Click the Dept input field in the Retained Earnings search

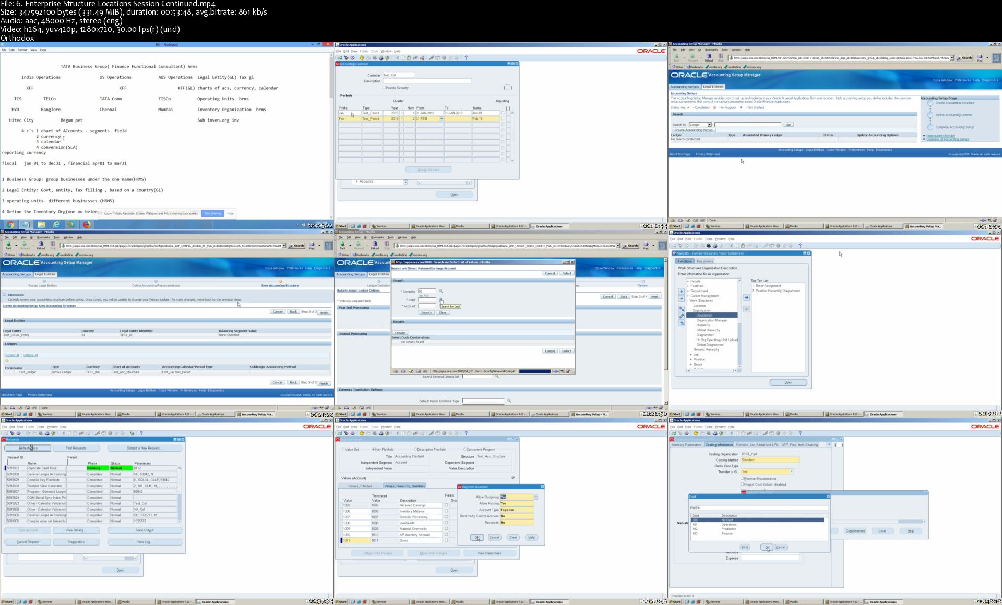click(427, 300)
